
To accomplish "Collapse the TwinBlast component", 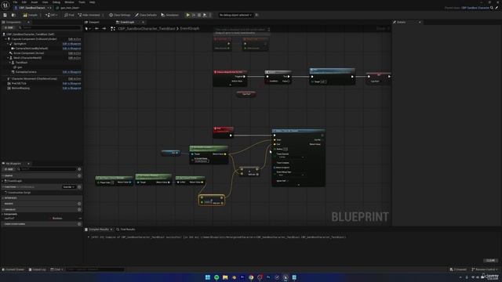I will [x=10, y=63].
